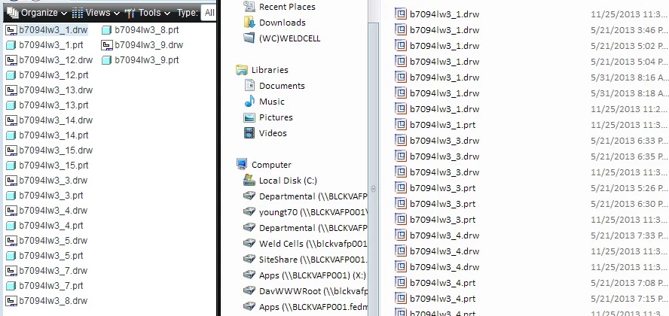The width and height of the screenshot is (669, 316).
Task: Open DavWWWRoot network location
Action: click(313, 291)
